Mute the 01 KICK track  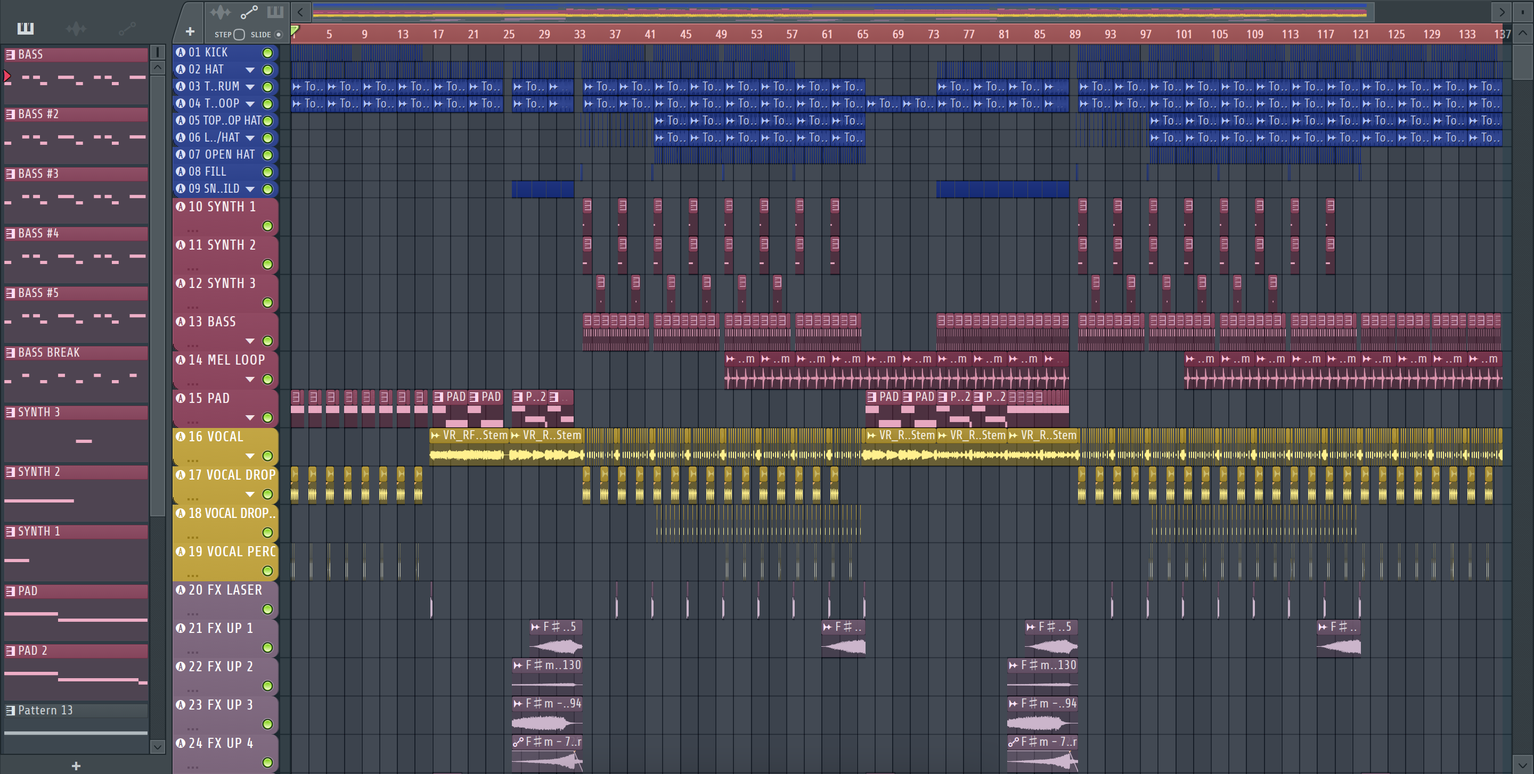[x=268, y=53]
